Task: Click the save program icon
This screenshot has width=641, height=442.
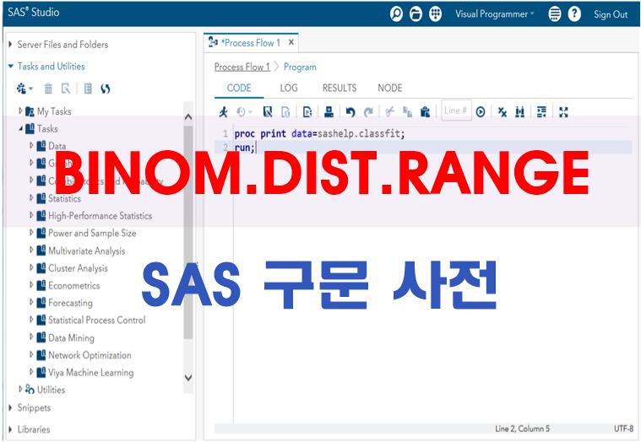Action: tap(268, 111)
